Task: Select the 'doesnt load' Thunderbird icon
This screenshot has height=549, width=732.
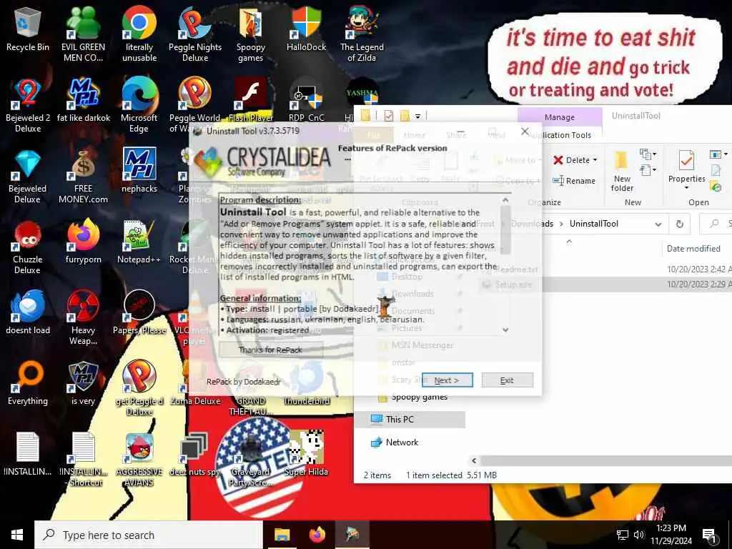Action: [x=28, y=313]
